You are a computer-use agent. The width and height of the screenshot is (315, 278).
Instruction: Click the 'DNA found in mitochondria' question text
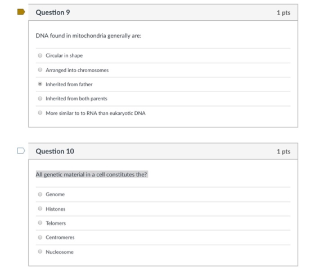click(89, 36)
